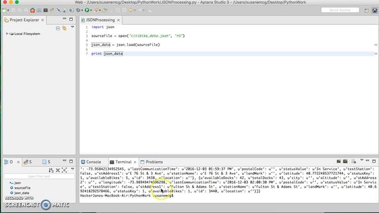Switch to the Web perspective icon
The height and width of the screenshot is (213, 379).
(375, 11)
